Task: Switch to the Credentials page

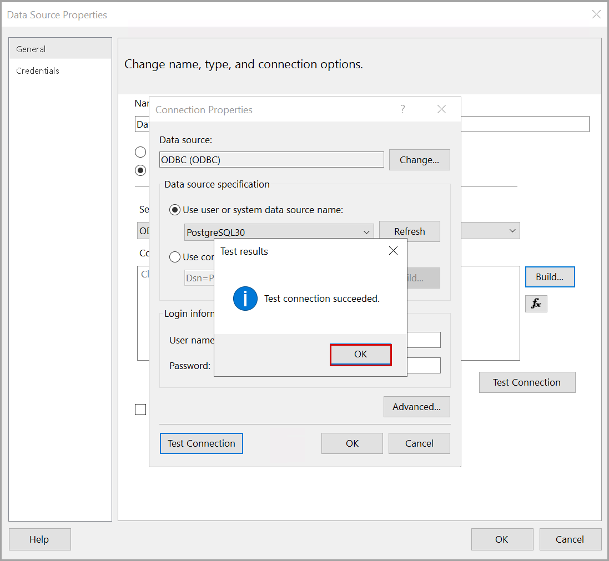Action: pos(38,71)
